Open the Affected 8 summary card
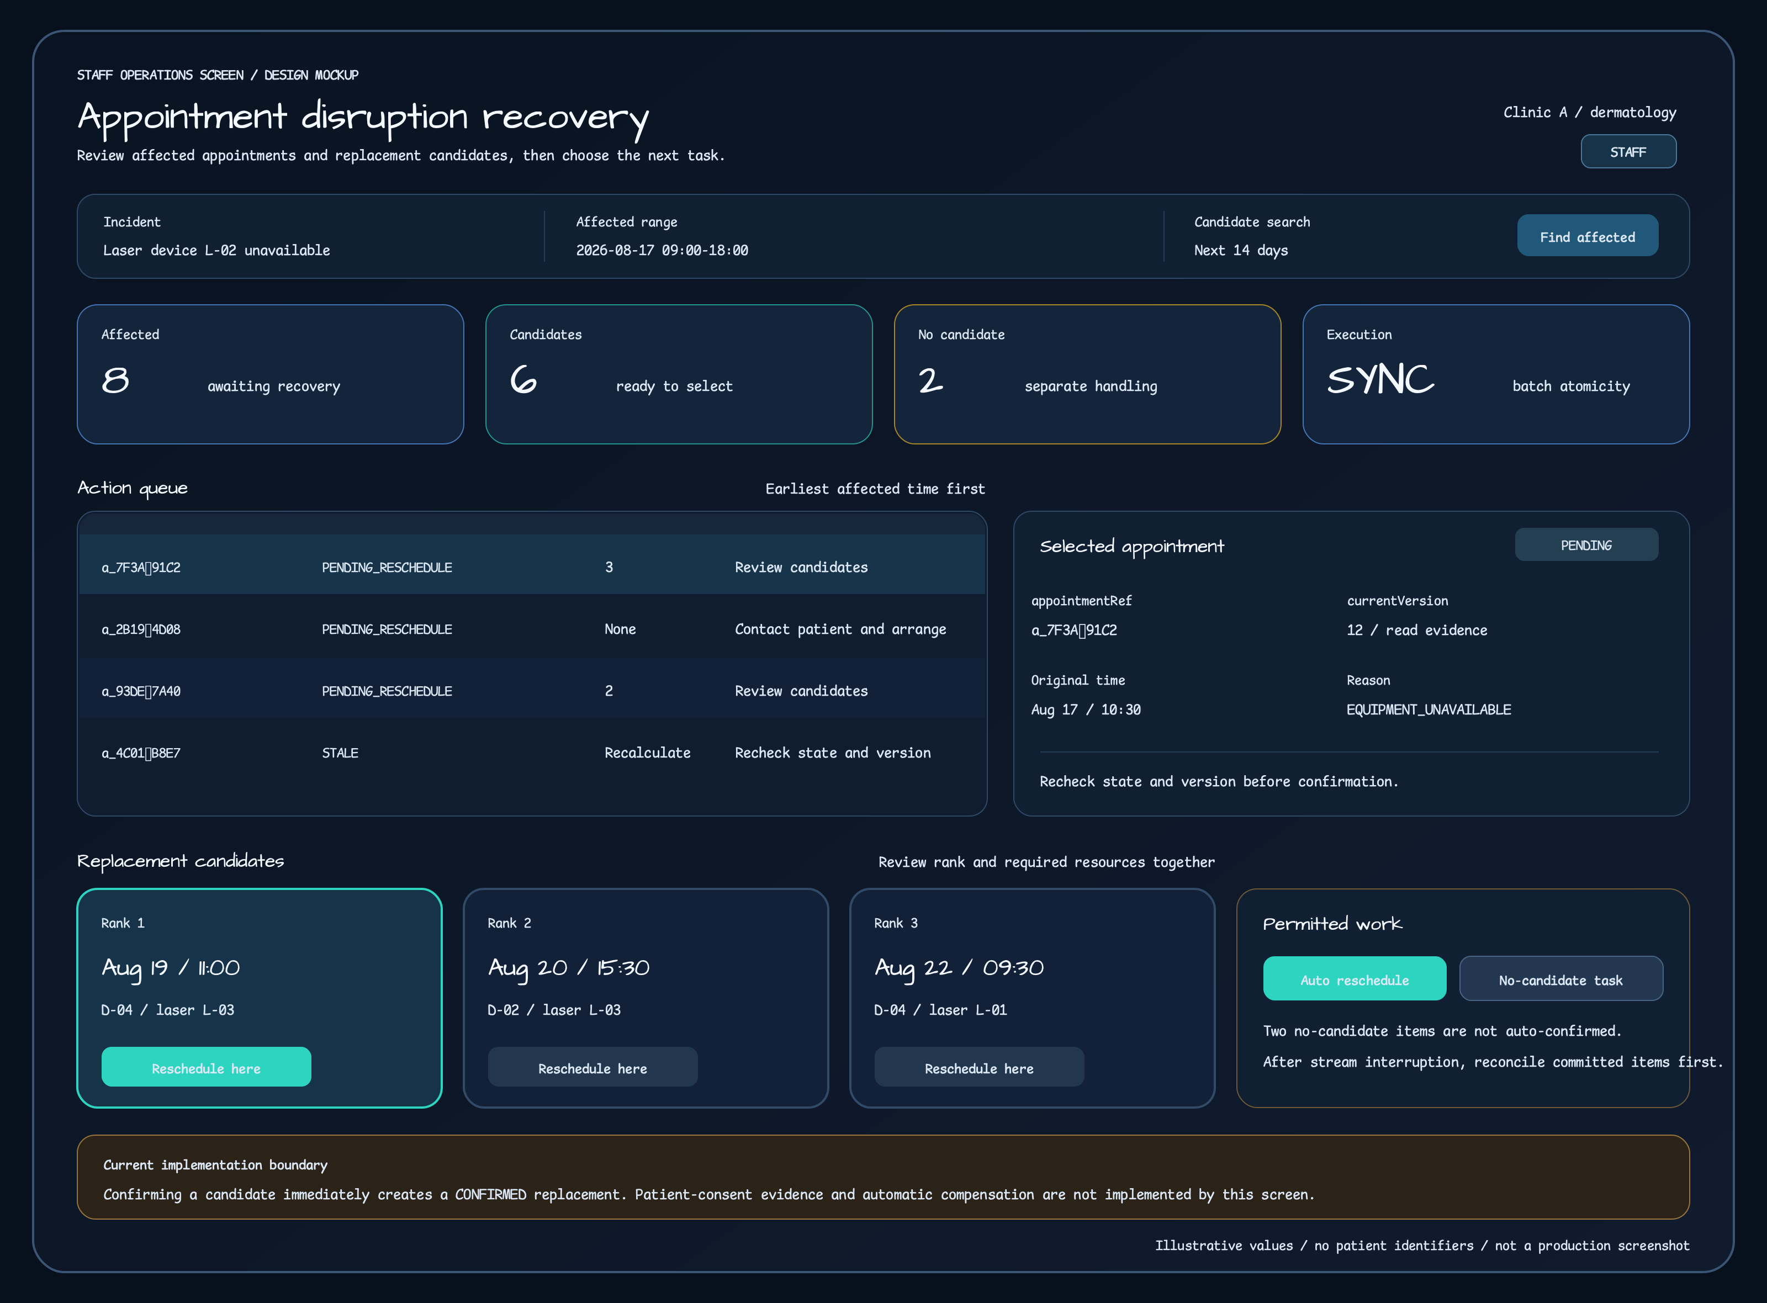Screen dimensions: 1767x1303 click(270, 374)
